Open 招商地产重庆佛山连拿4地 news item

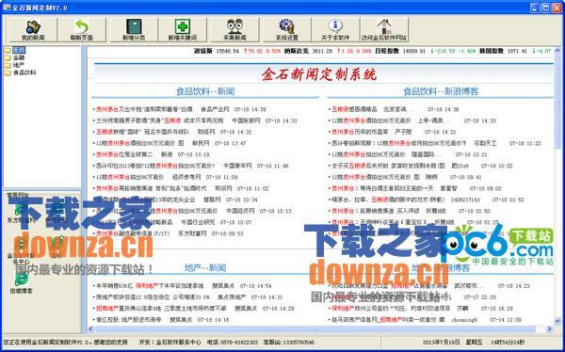point(161,309)
